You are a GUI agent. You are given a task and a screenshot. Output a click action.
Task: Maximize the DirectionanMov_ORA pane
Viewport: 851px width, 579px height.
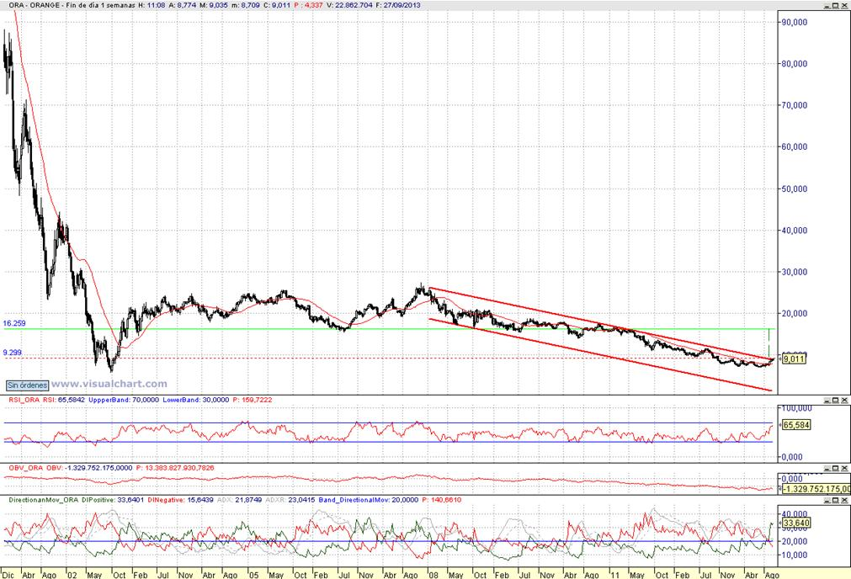point(836,500)
